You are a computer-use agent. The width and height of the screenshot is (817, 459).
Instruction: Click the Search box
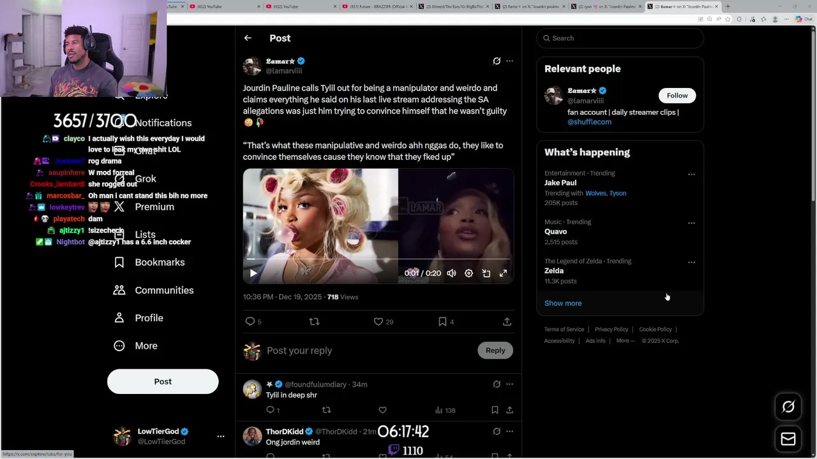(x=620, y=38)
